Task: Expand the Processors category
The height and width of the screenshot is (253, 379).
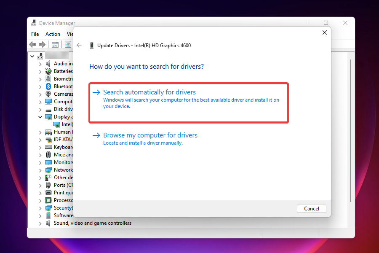Action: (40, 201)
